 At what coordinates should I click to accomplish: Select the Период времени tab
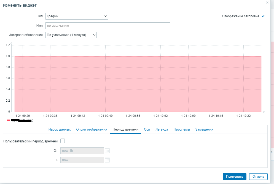pyautogui.click(x=125, y=129)
